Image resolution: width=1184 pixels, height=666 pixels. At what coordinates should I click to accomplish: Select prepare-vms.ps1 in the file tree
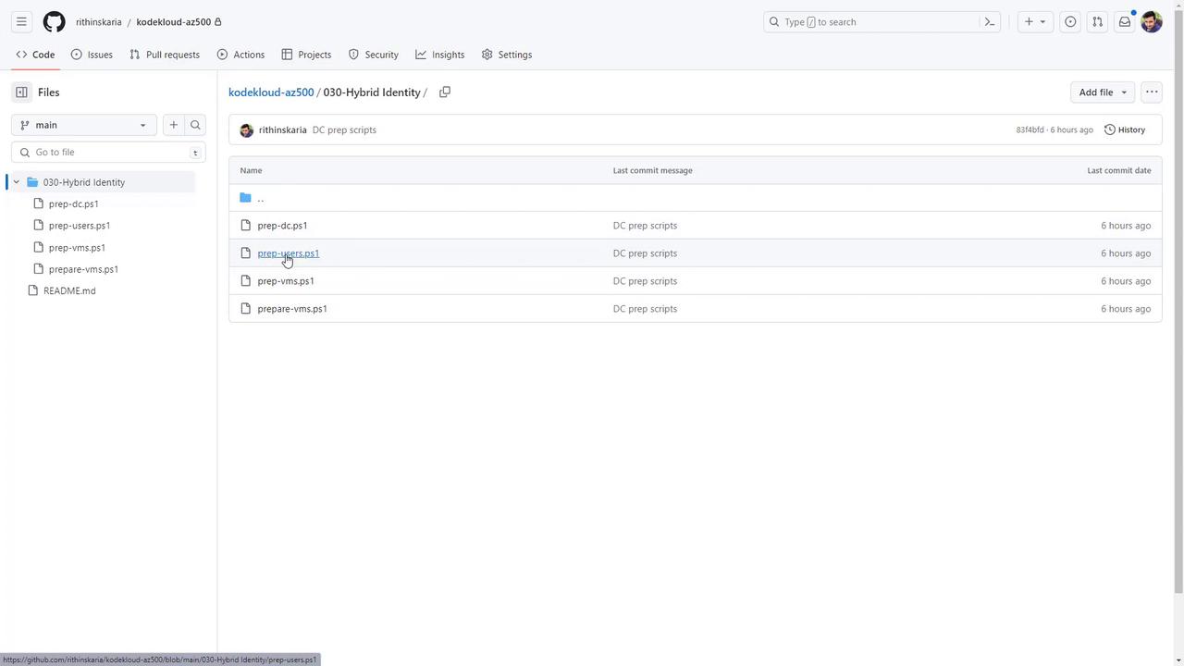coord(83,269)
